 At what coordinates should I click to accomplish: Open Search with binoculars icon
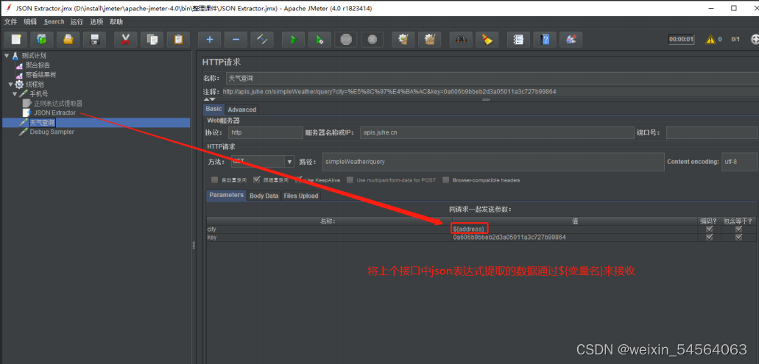[461, 40]
